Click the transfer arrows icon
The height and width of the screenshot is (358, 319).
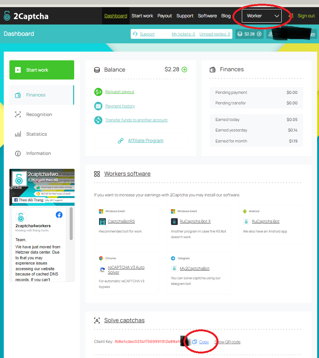pos(98,120)
